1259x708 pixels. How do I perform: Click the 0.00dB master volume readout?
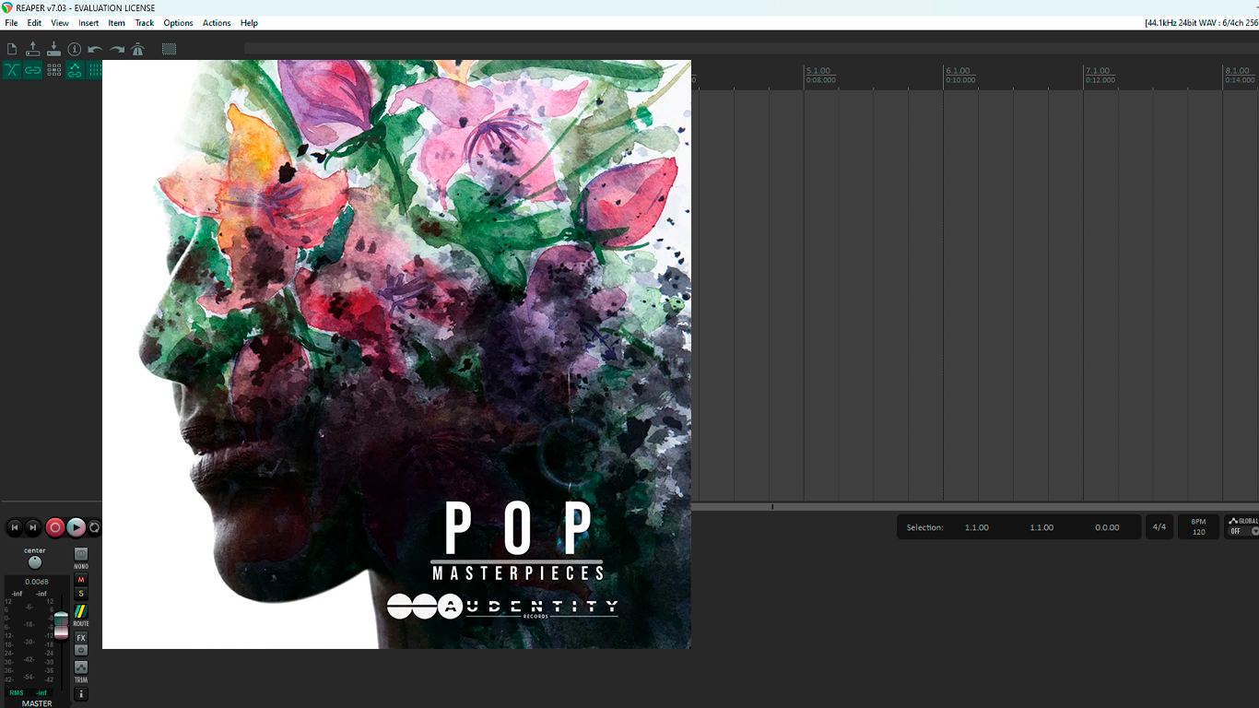coord(37,582)
